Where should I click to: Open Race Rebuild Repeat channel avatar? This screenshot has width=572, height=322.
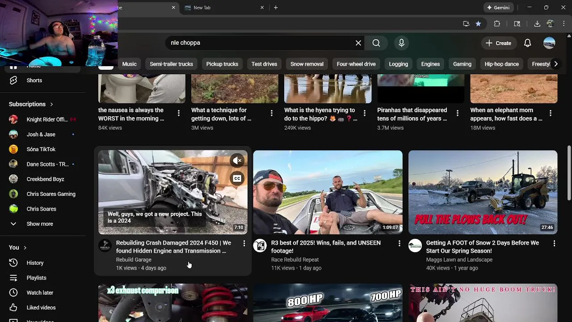(260, 246)
